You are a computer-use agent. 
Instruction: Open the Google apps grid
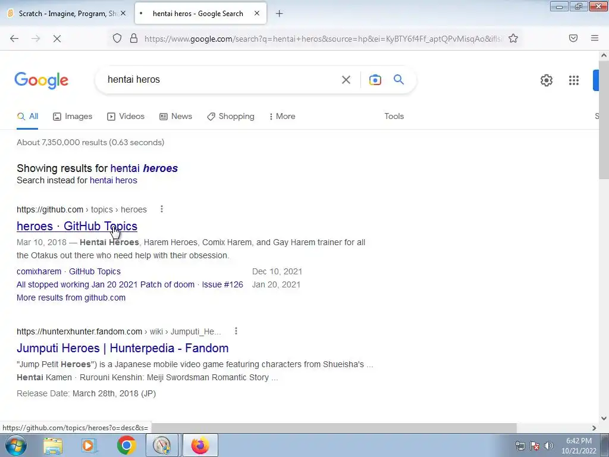tap(574, 80)
